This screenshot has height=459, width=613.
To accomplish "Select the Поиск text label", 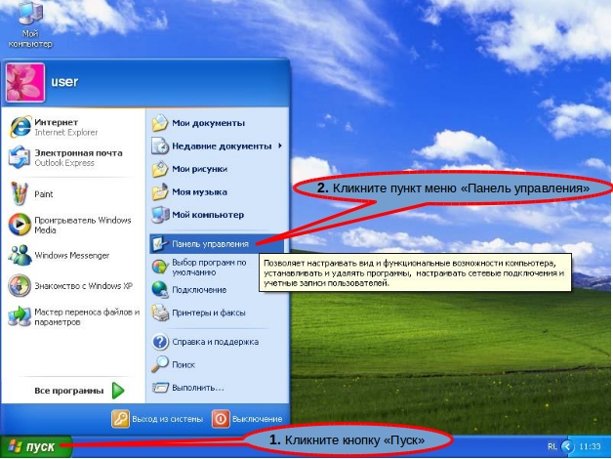I will pyautogui.click(x=184, y=365).
